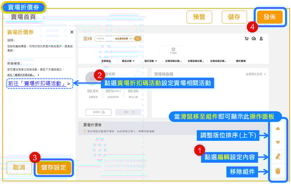Click the move-down arrow in the component panel
Viewport: 291px width, 184px height.
(278, 142)
